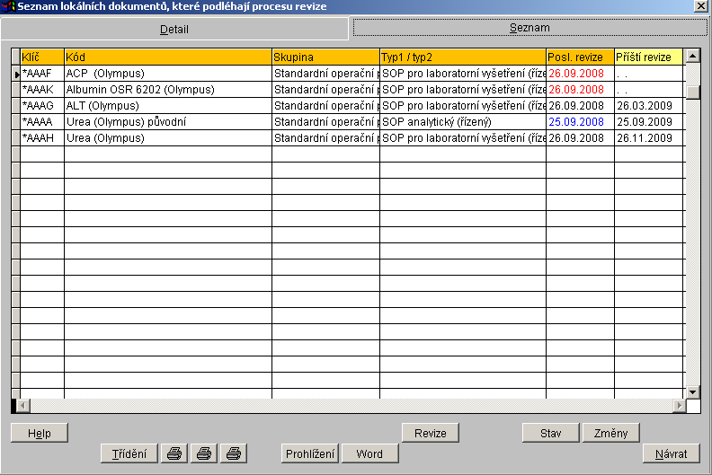This screenshot has height=475, width=712.
Task: Switch to the Seznam tab
Action: [x=530, y=28]
